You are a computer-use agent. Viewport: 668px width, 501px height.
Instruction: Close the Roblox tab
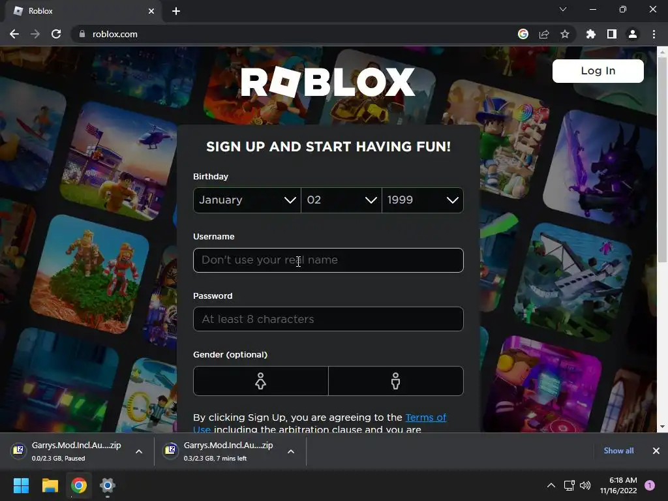tap(151, 11)
